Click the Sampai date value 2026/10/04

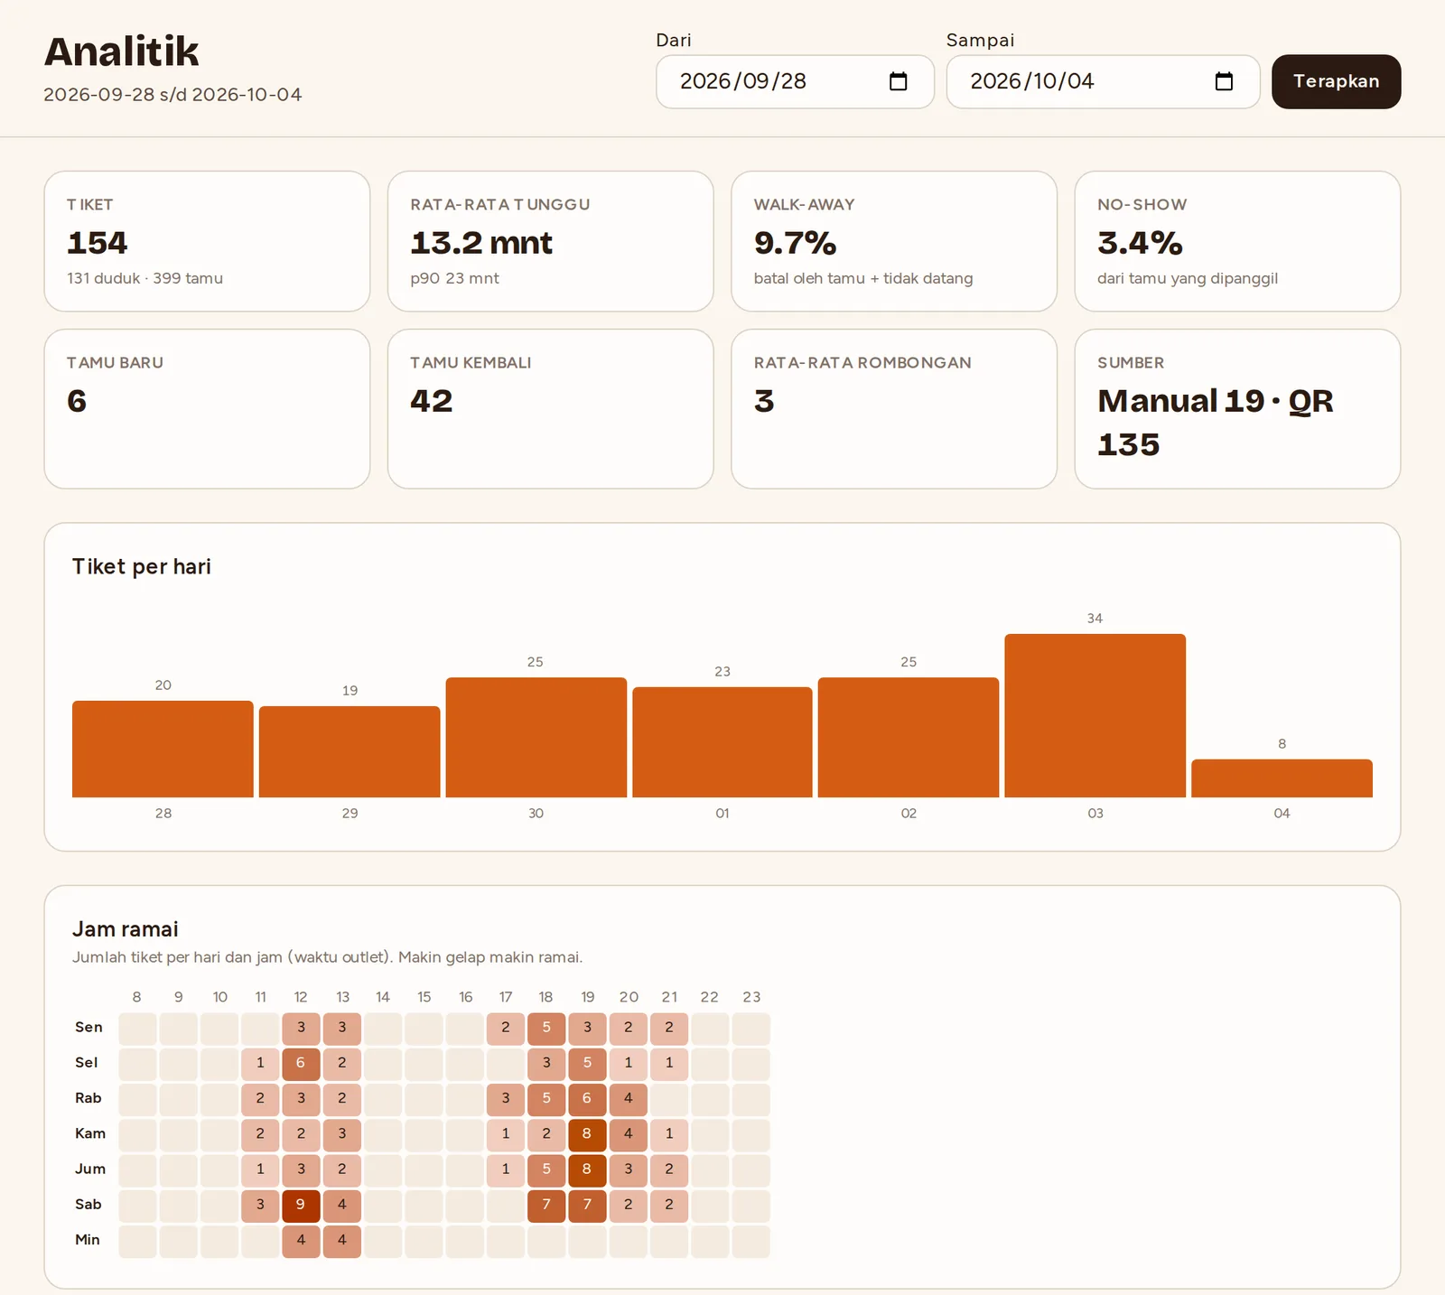[1031, 81]
